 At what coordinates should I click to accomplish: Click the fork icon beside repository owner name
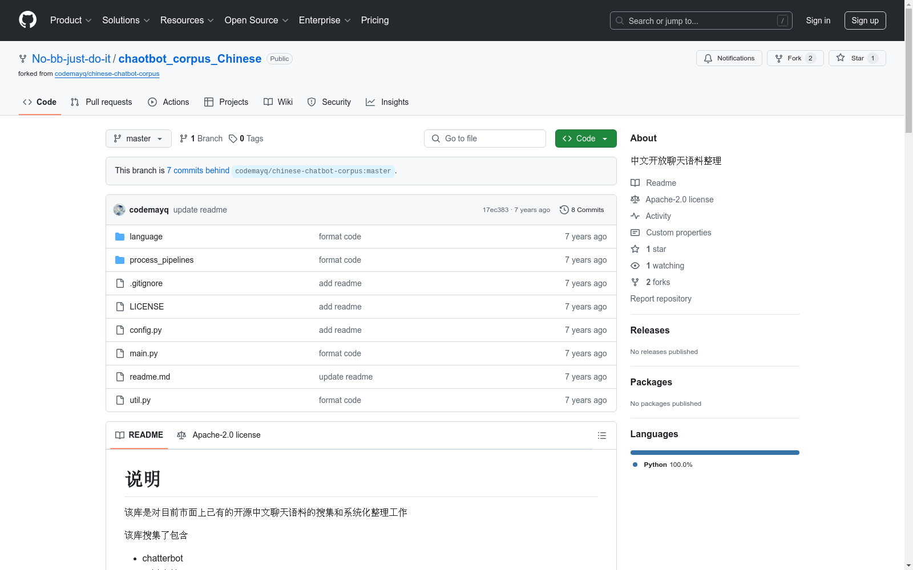[x=23, y=59]
